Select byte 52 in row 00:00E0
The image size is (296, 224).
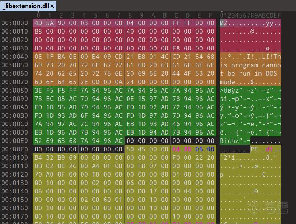pos(38,141)
